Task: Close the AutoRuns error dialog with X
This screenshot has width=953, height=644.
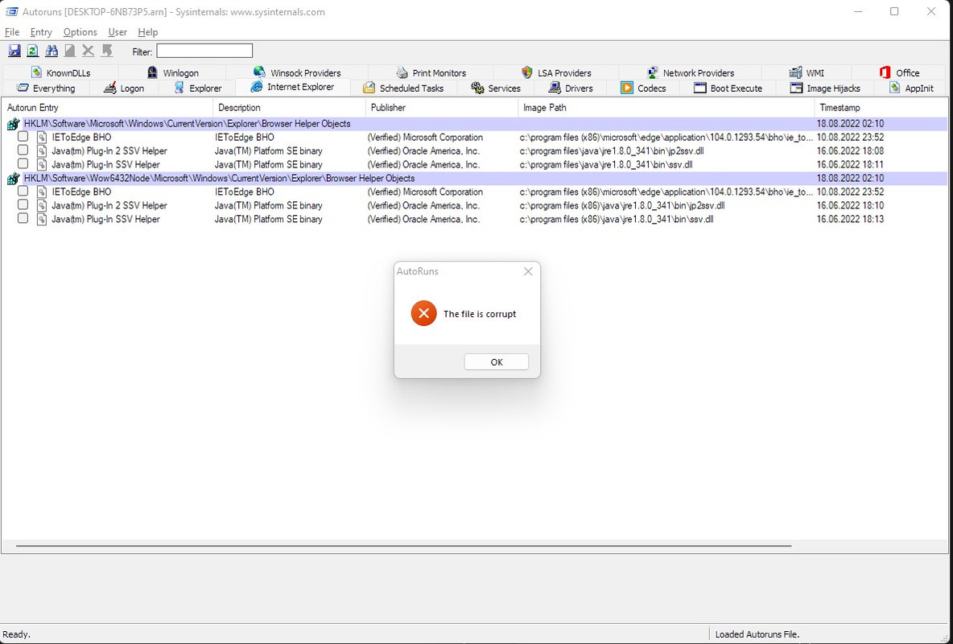Action: point(528,271)
